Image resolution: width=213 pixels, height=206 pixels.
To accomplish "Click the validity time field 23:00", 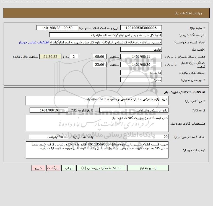I will pos(99,64).
